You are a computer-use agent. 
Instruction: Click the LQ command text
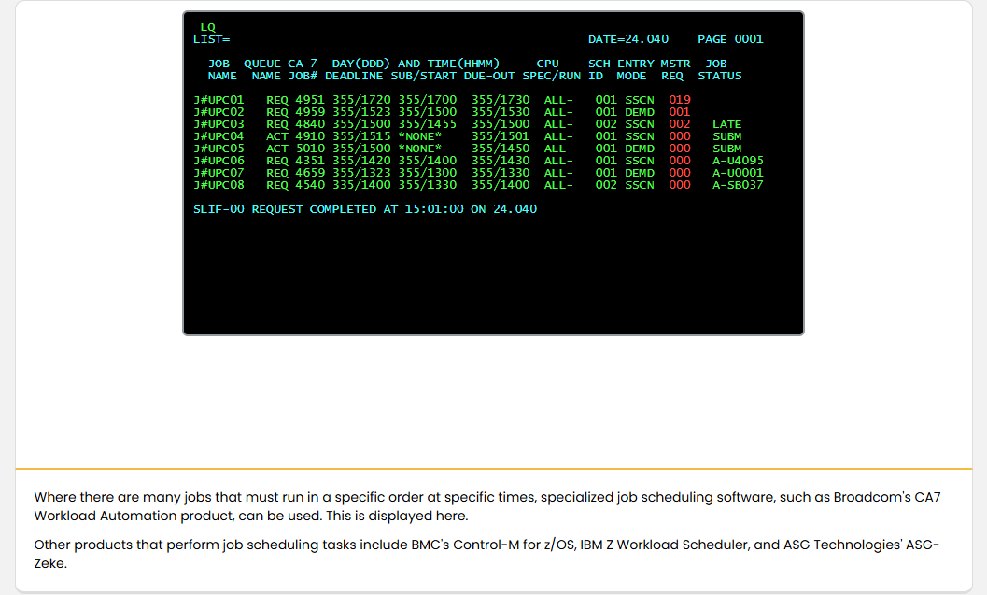(207, 27)
